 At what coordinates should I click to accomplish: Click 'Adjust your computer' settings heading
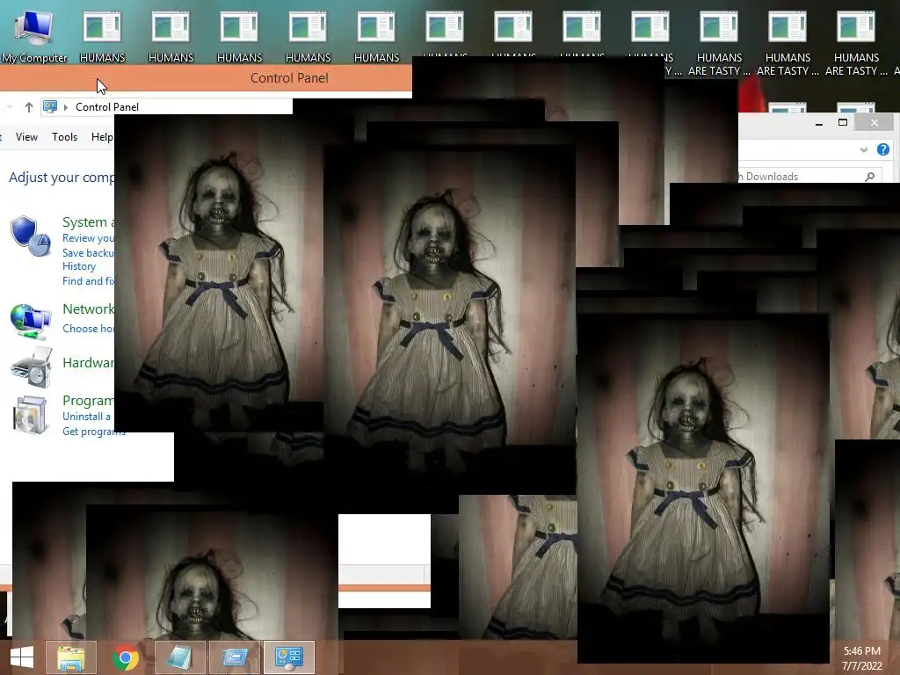[62, 178]
